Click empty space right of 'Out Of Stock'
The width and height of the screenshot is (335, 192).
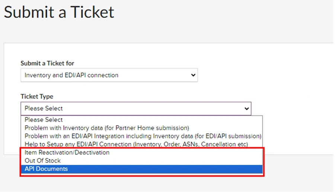(161, 161)
